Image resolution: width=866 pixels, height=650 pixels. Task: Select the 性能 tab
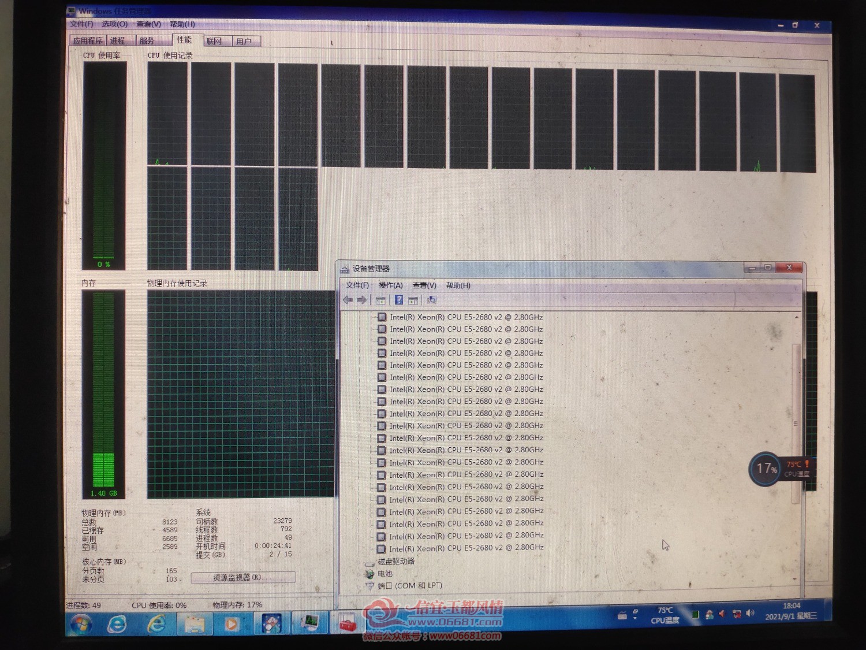186,39
